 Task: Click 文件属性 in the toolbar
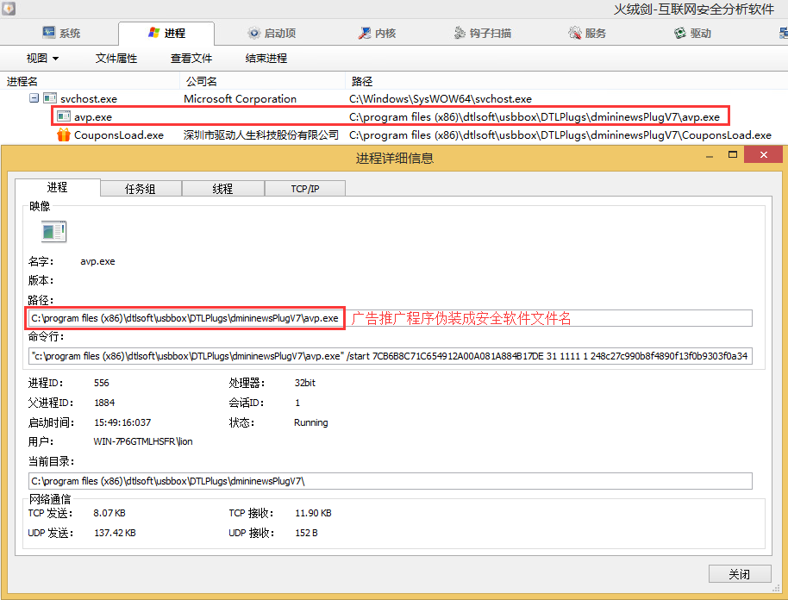click(116, 59)
